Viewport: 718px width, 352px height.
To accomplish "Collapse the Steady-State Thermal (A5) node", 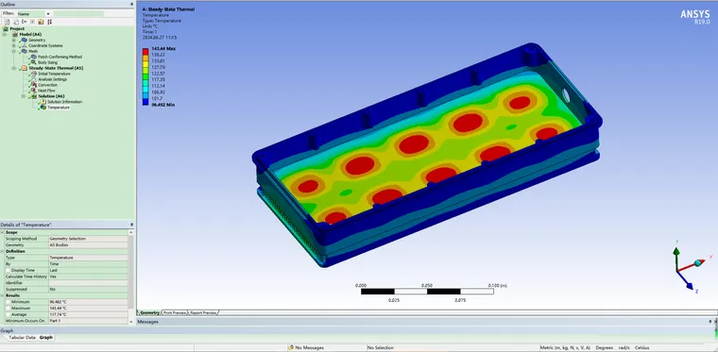I will (14, 68).
